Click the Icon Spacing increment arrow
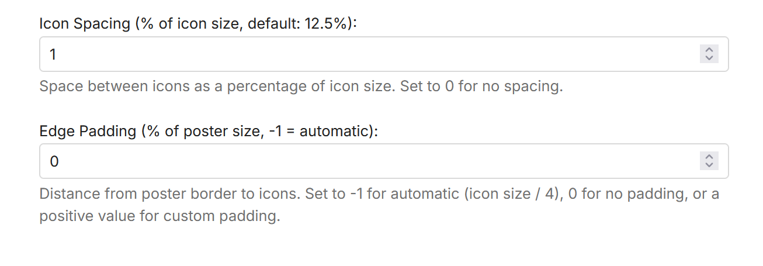The height and width of the screenshot is (266, 763). tap(709, 50)
